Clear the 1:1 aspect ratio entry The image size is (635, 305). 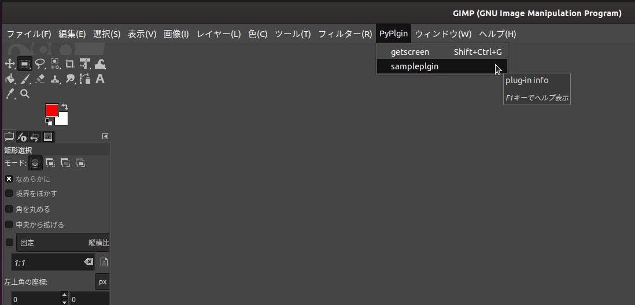[x=88, y=262]
